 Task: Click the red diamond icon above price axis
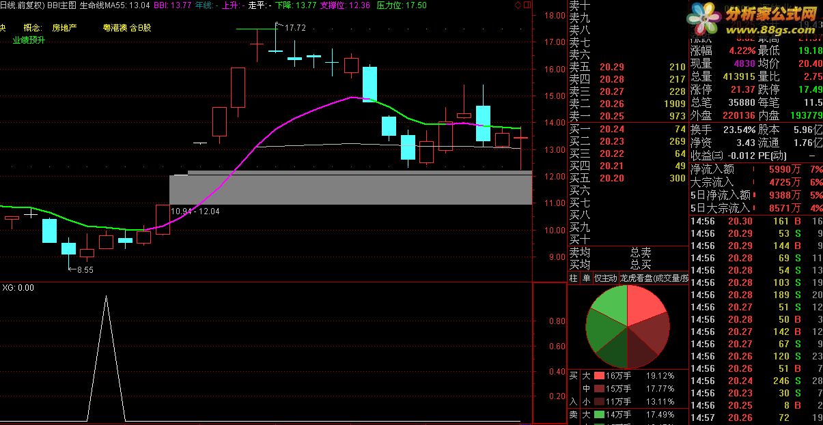click(x=518, y=5)
